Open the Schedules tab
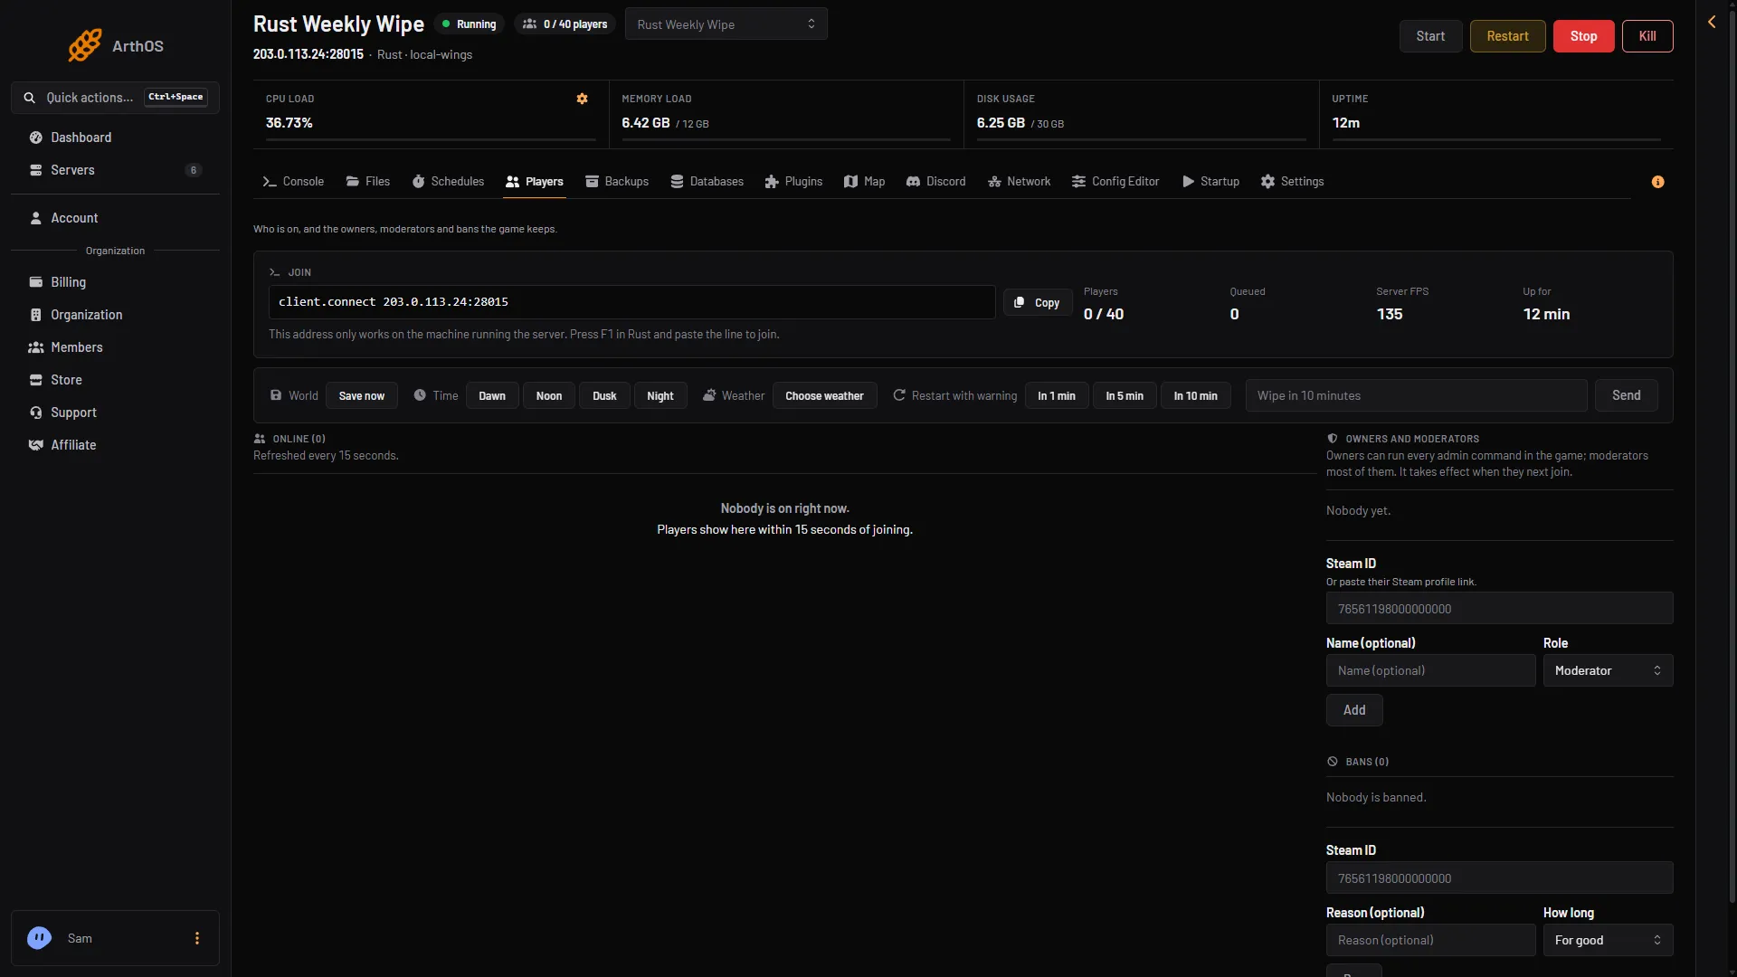The image size is (1737, 977). point(448,182)
